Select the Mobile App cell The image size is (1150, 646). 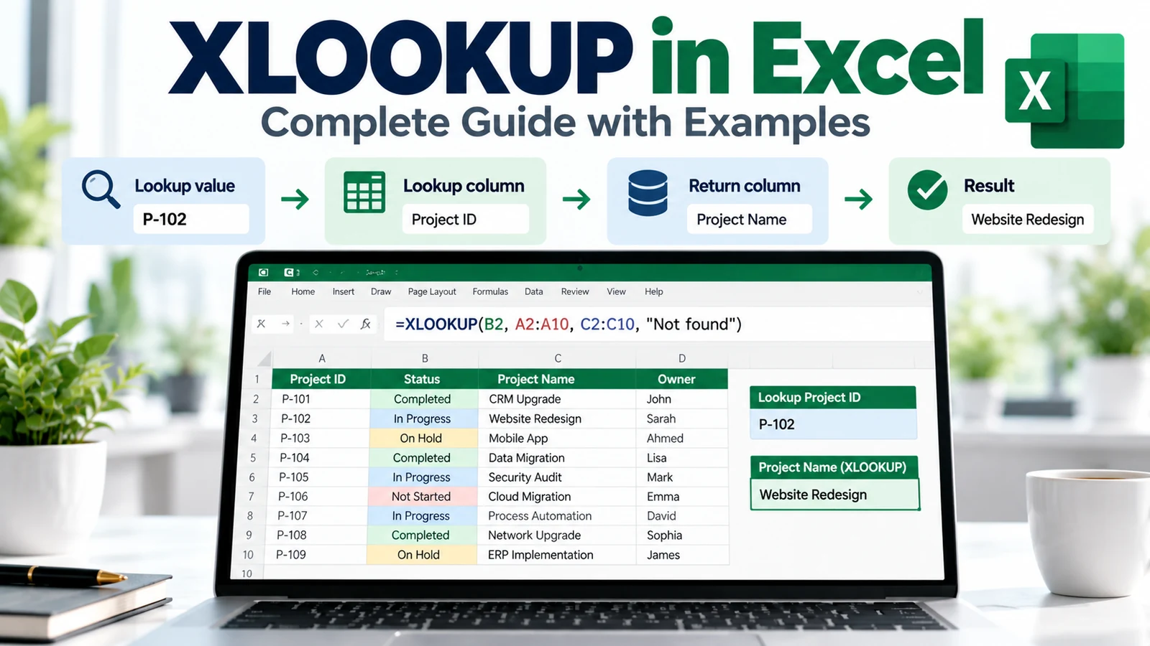click(557, 439)
